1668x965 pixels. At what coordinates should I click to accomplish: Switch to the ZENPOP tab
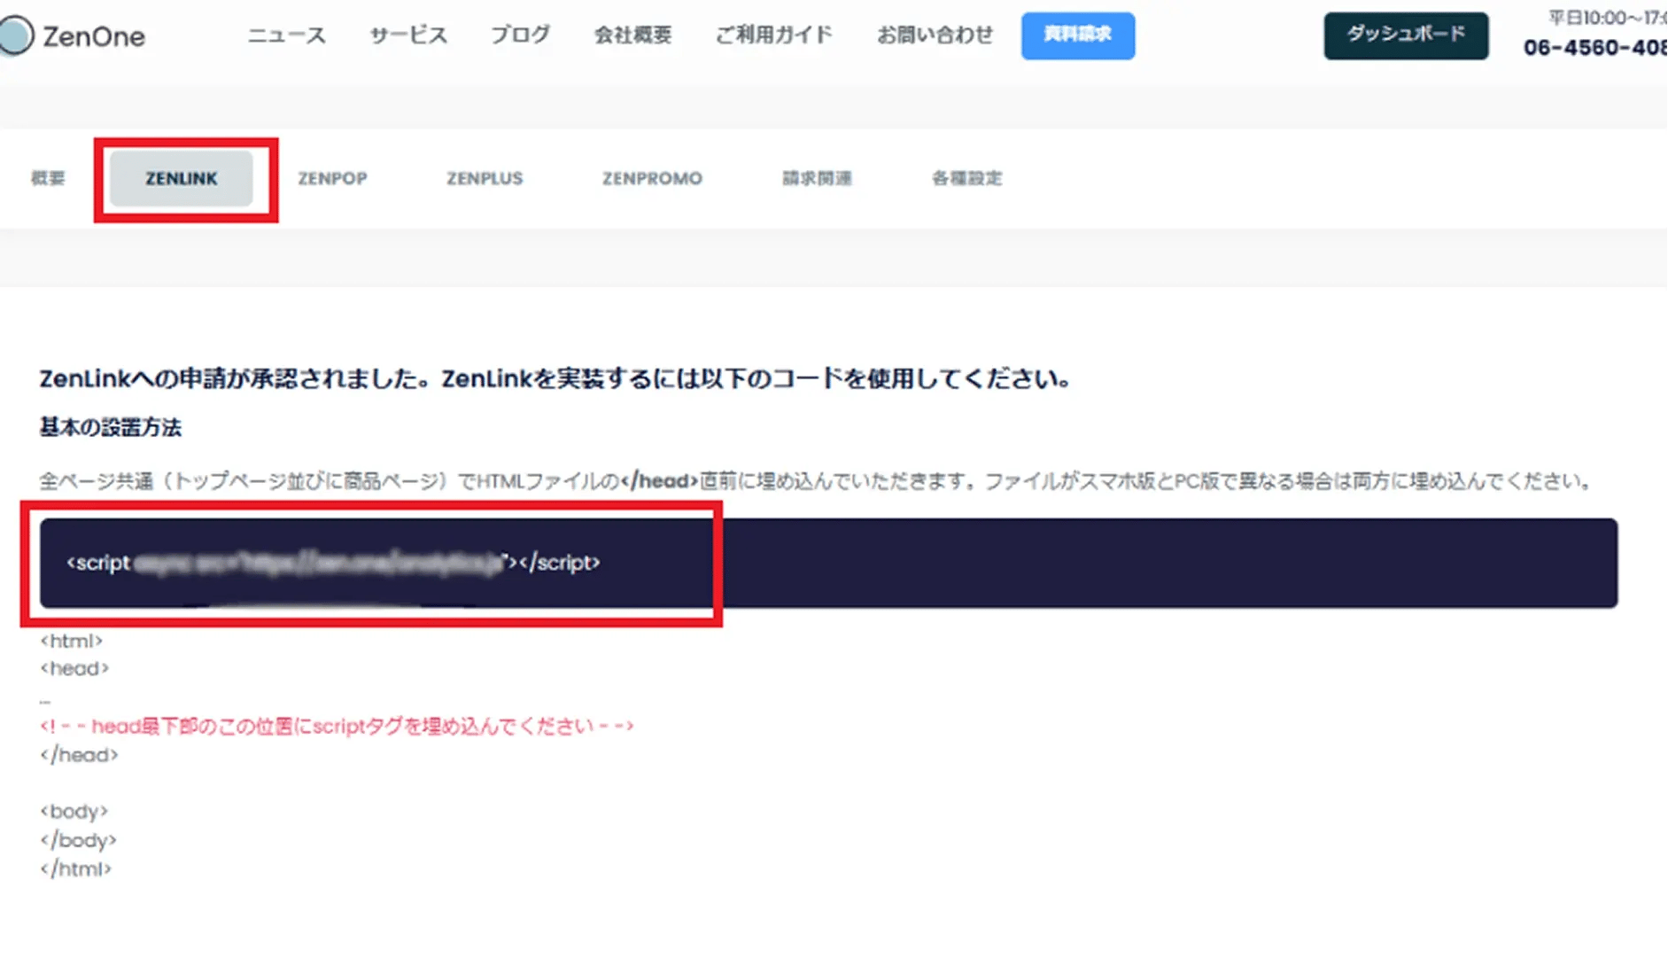pos(333,178)
